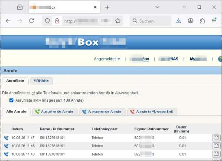
Task: Click the incoming call icon at 11:43
Action: point(6,154)
